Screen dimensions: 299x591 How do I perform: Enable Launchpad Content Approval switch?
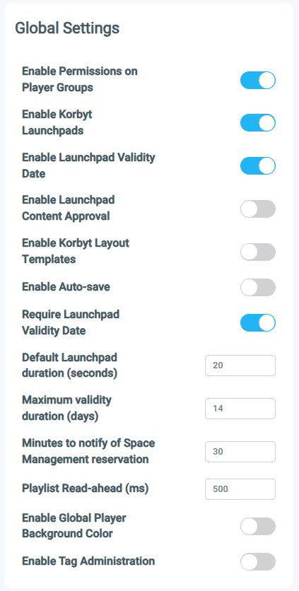point(258,209)
